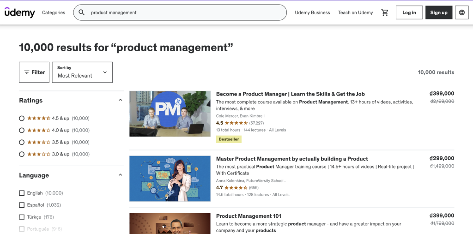Check the English language checkbox
The height and width of the screenshot is (234, 473).
point(22,193)
